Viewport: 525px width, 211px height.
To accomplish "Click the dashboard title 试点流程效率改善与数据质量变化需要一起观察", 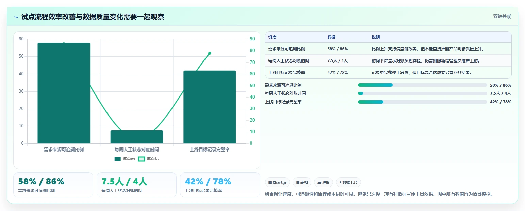I will pyautogui.click(x=93, y=17).
